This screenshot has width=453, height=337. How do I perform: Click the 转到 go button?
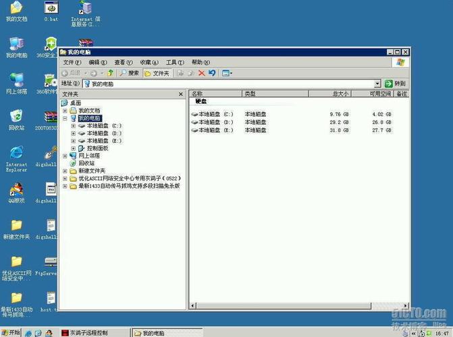tap(397, 84)
